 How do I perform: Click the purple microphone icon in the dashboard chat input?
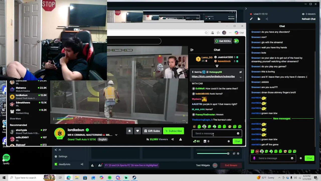254,158
